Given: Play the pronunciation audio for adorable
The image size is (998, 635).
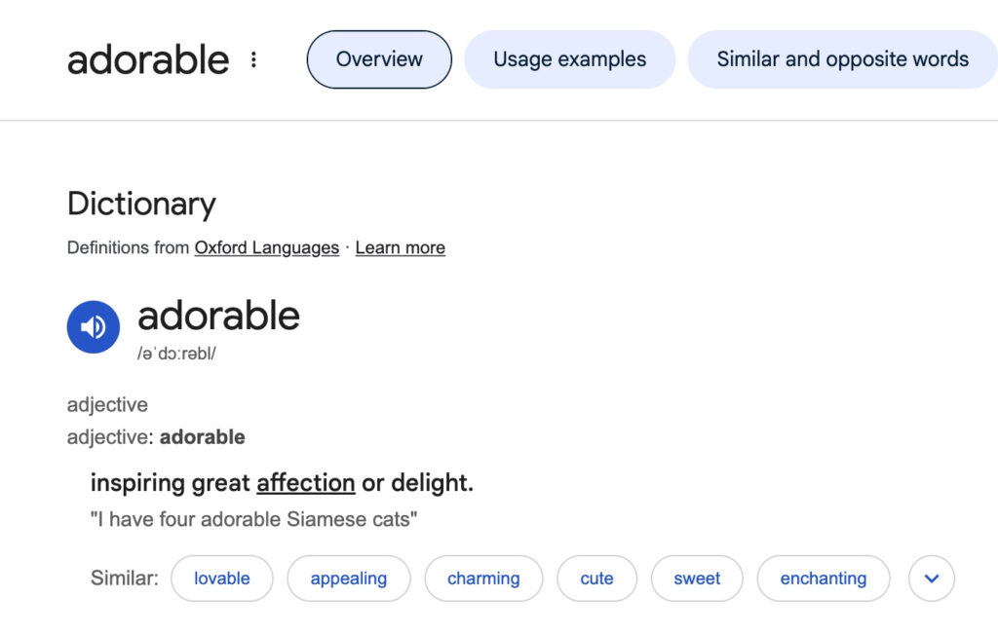Looking at the screenshot, I should coord(93,327).
